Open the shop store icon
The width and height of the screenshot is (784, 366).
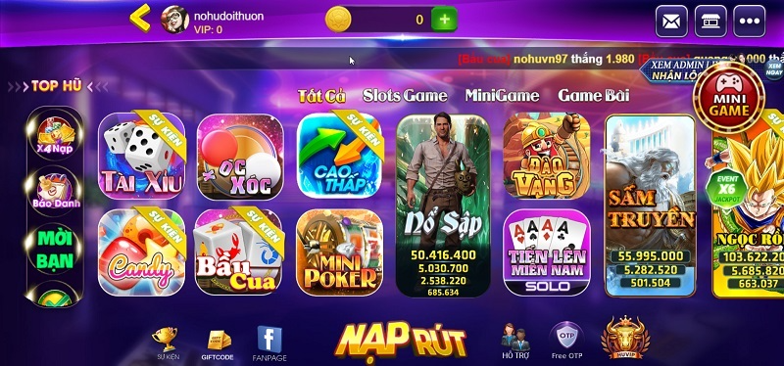pyautogui.click(x=710, y=21)
